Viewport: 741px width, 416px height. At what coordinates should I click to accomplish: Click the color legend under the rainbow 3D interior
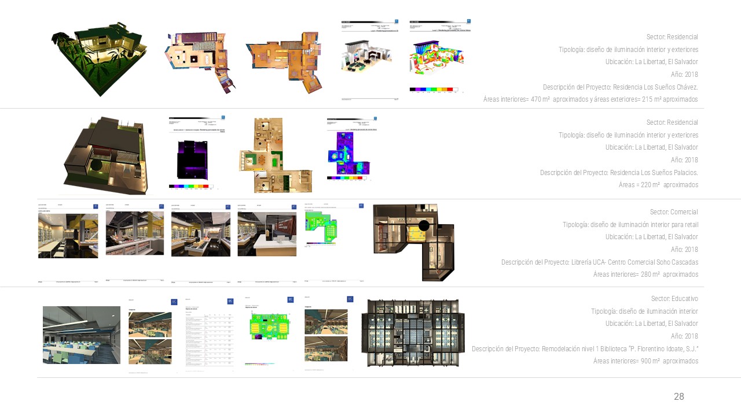click(434, 90)
